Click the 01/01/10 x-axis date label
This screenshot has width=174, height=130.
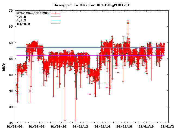tap(58, 126)
